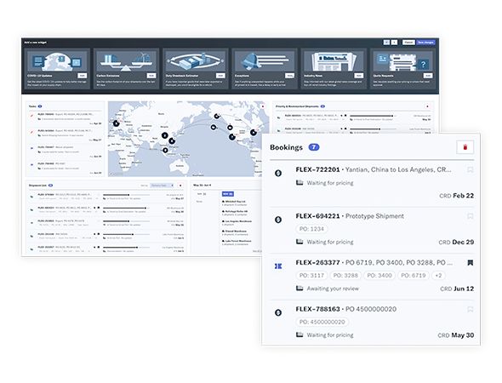Click the US East Coast cluster marker on map
Viewport: 502px width, 383px height.
point(254,132)
